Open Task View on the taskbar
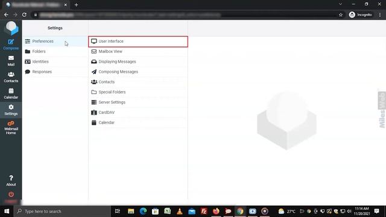The image size is (386, 217). tap(118, 211)
